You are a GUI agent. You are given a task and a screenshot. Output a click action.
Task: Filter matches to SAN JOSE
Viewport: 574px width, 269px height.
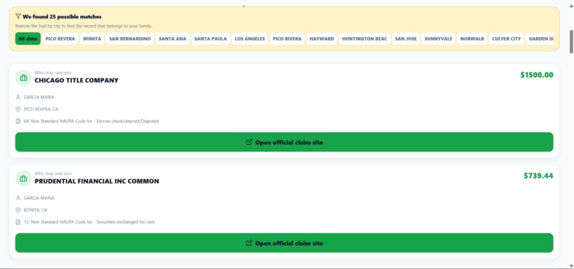tap(406, 39)
